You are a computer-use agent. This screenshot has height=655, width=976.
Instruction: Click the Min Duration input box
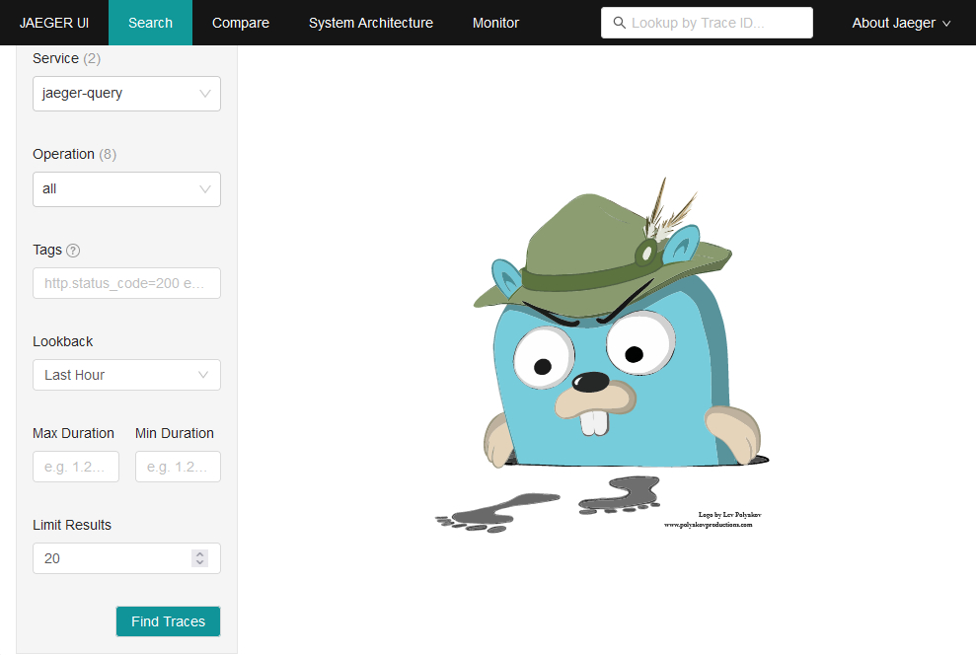point(178,467)
